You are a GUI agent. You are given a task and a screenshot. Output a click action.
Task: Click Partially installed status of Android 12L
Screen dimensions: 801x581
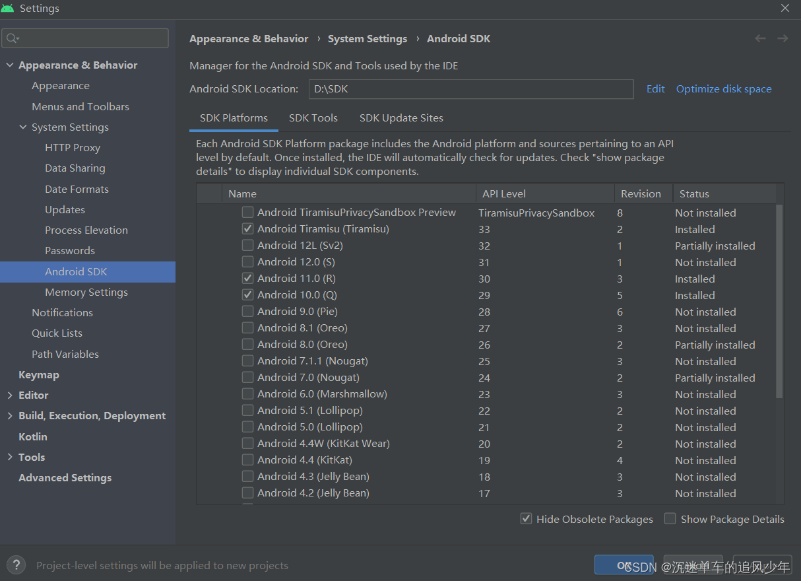pyautogui.click(x=715, y=246)
